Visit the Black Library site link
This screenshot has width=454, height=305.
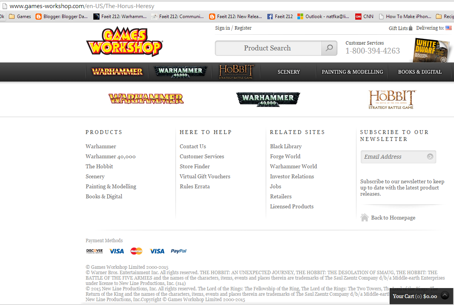(286, 146)
